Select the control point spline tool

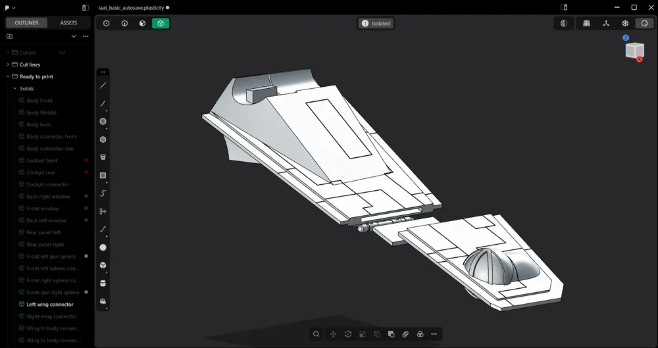tap(103, 193)
